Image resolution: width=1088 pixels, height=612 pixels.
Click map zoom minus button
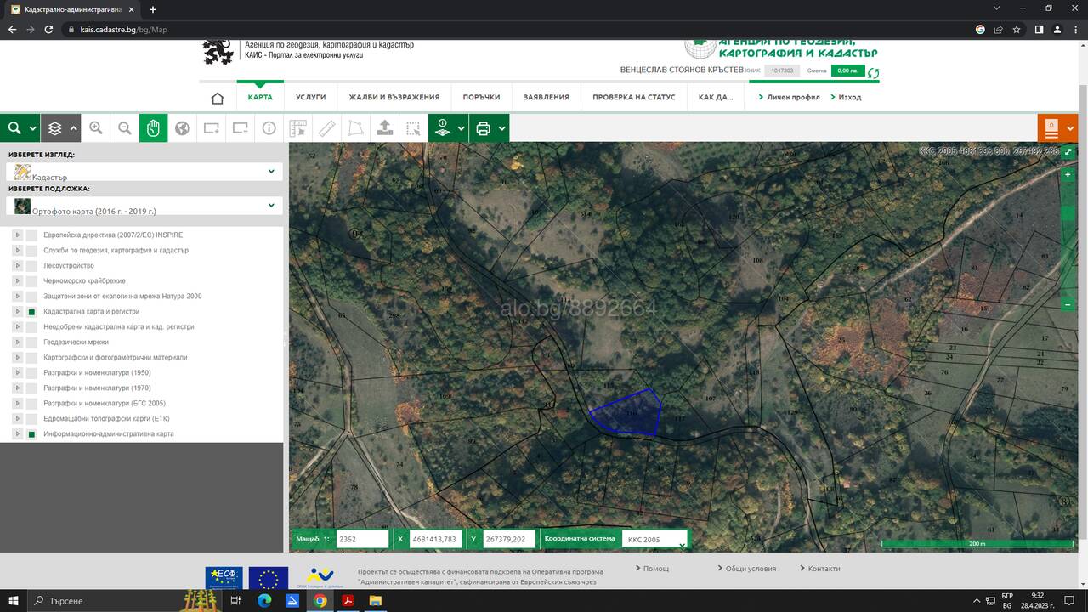[x=1068, y=304]
